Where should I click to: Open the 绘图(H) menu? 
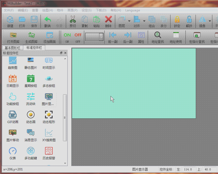[x=47, y=10]
